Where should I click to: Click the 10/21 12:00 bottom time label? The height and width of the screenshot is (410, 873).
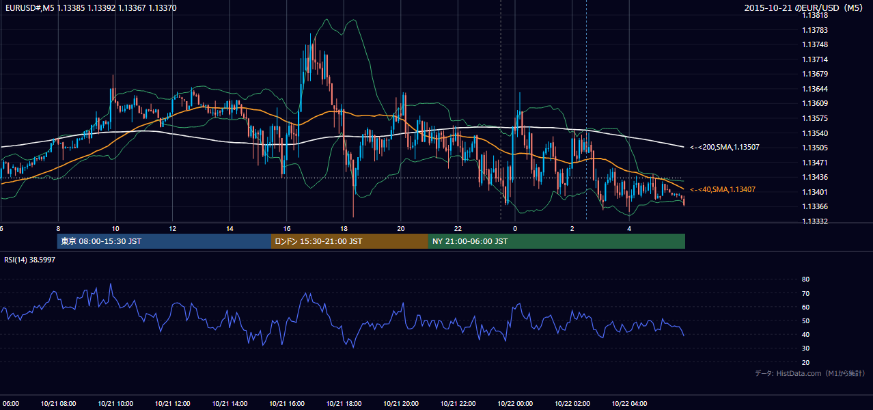(x=172, y=403)
